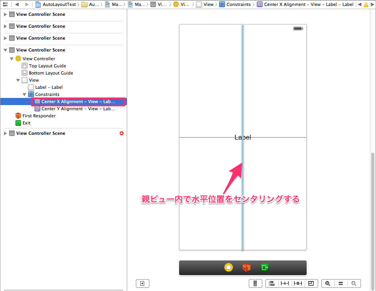Collapse the expanded View Controller Scene
The image size is (376, 291).
5,50
